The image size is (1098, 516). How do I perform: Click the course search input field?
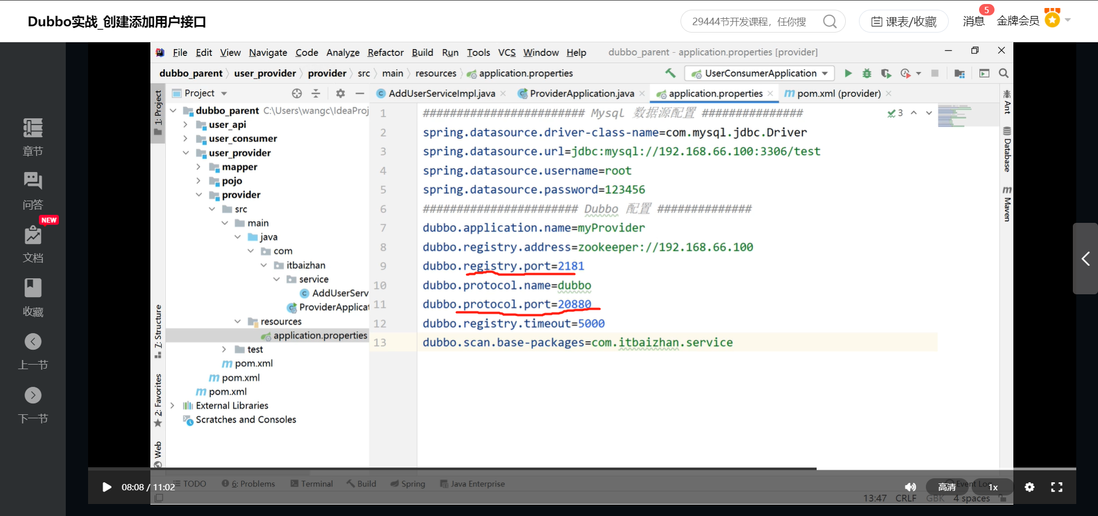click(x=749, y=22)
